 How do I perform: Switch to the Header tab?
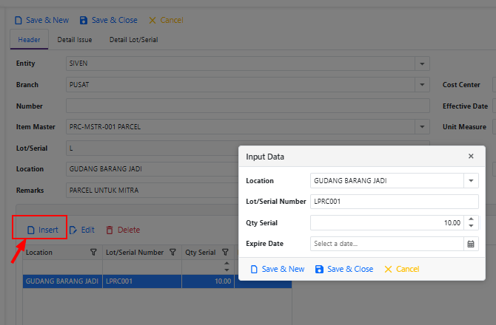pyautogui.click(x=29, y=40)
